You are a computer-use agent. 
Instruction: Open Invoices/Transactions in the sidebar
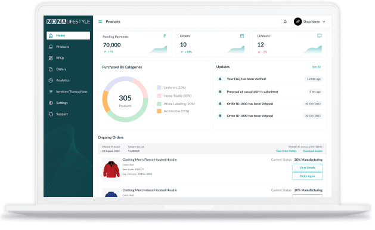[68, 91]
